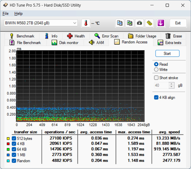Viewport: 191px width, 169px height.
Task: Go to the Health tab
Action: point(76,36)
